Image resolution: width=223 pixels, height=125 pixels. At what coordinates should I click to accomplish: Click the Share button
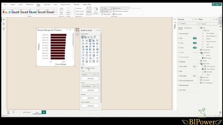217,5
